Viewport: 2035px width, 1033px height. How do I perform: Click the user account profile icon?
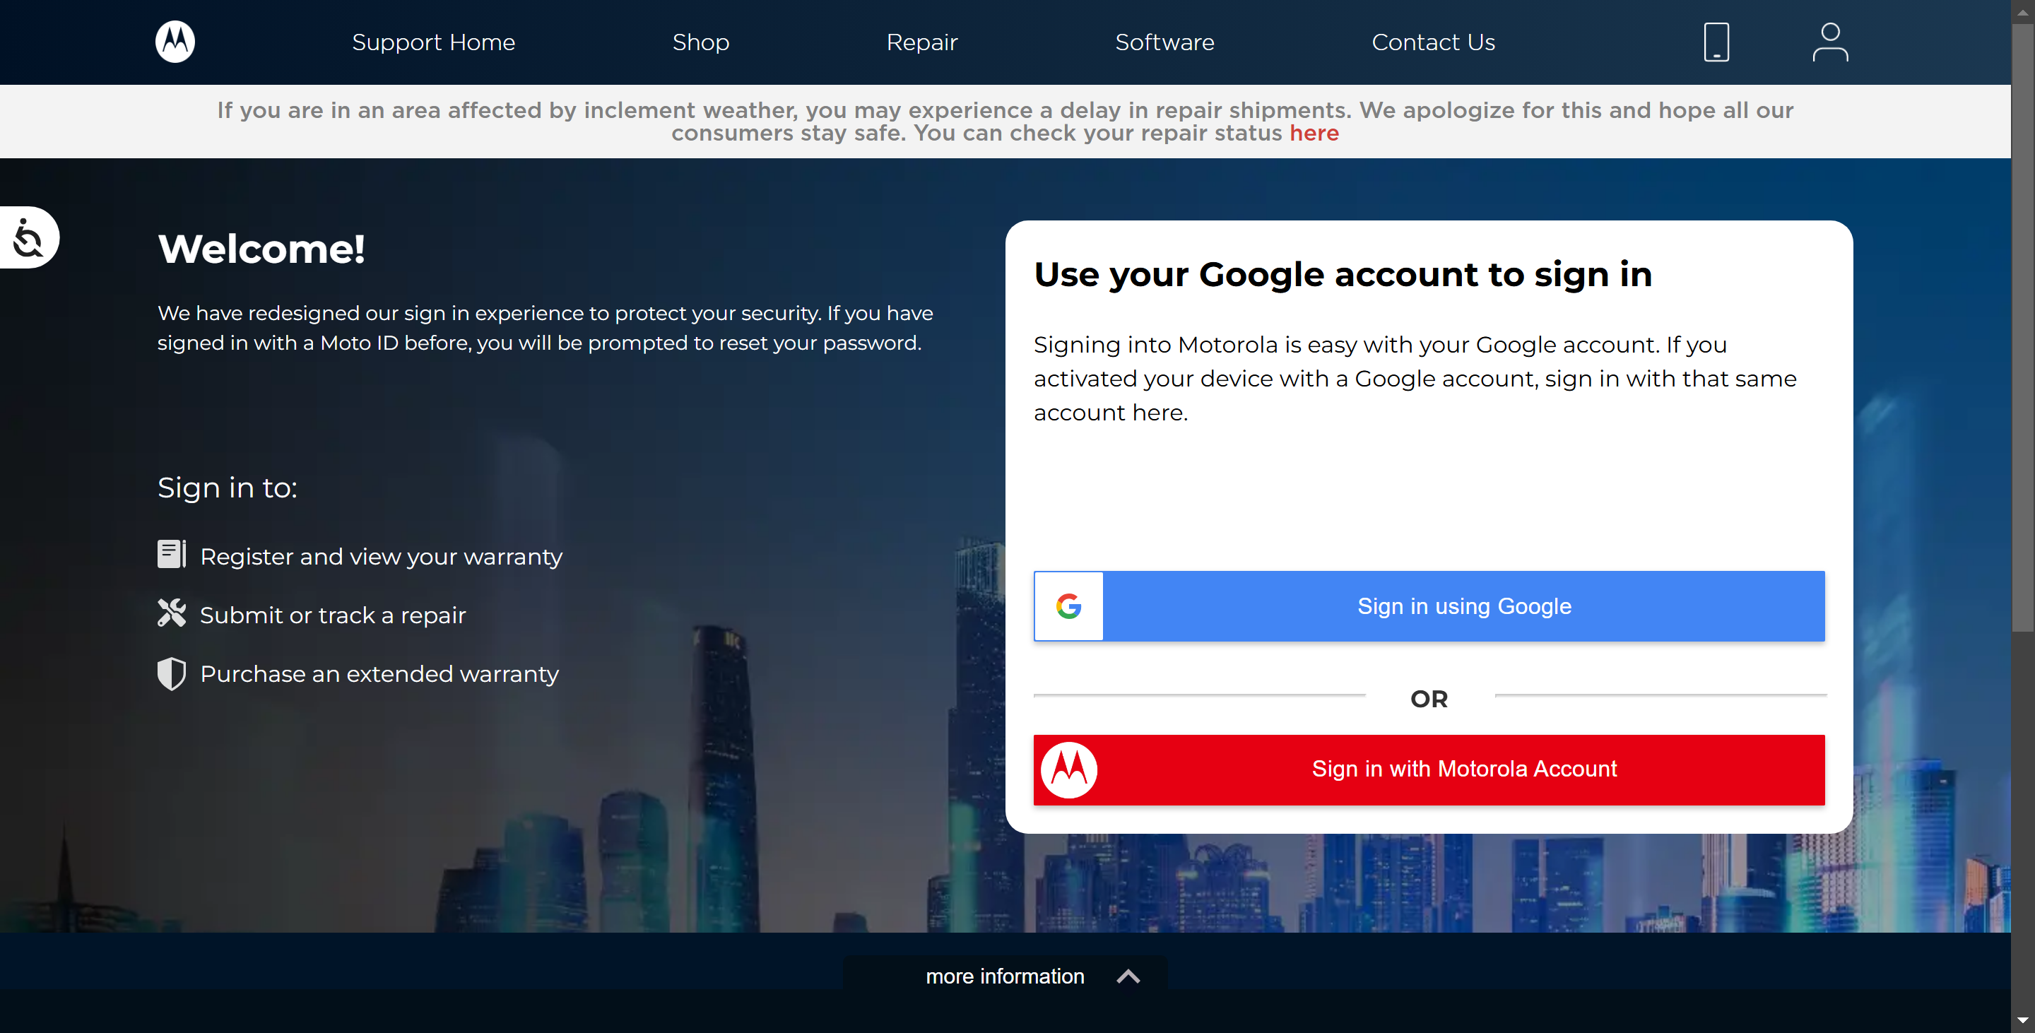1829,42
